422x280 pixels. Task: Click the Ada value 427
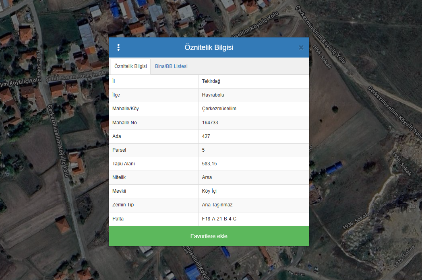pos(206,136)
